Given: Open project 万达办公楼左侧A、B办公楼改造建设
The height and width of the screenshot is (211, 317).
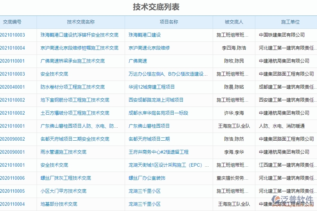Looking at the screenshot, I should (164, 74).
